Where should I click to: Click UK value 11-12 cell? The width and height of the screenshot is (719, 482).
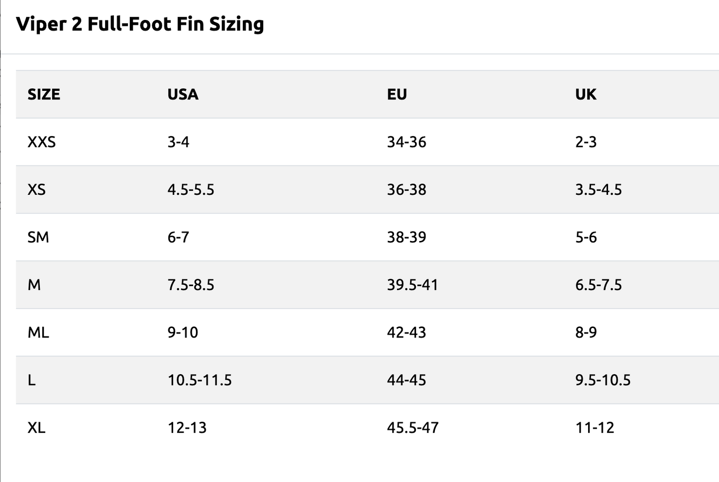595,428
